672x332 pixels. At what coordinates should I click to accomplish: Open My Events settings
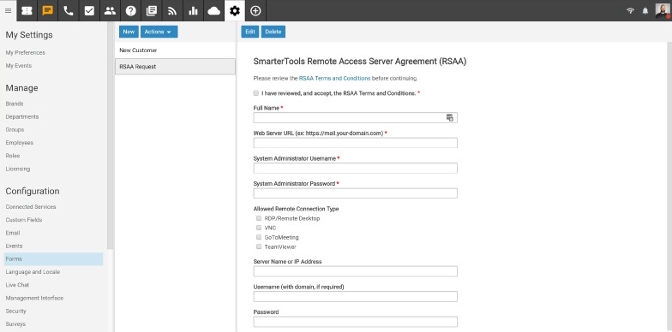coord(19,65)
